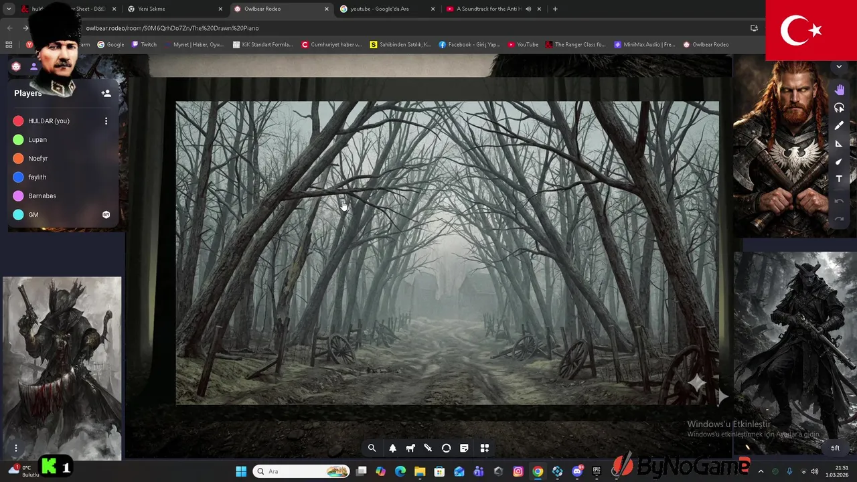Open the Sahibinden Satılık bookmark
857x482 pixels.
click(x=400, y=45)
